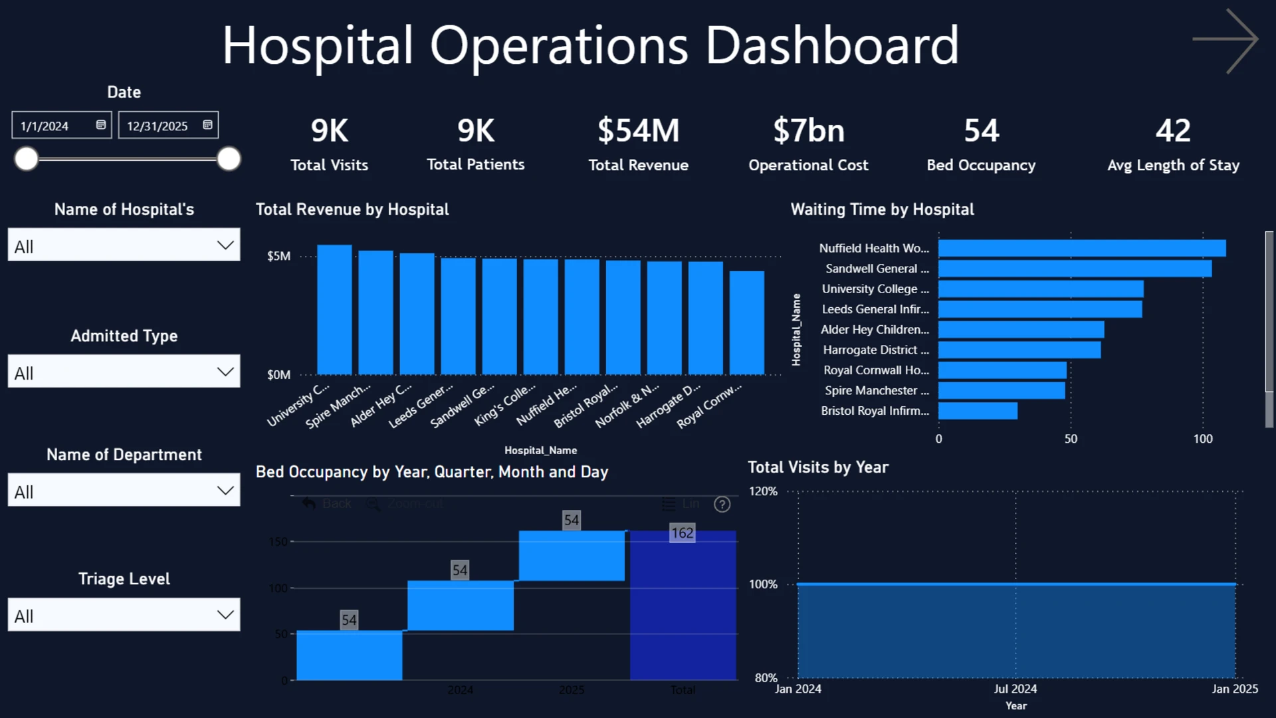Open the Triage Level dropdown

(124, 615)
